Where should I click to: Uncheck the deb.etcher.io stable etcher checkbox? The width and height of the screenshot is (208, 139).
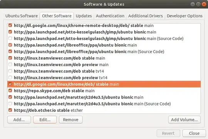point(10,110)
